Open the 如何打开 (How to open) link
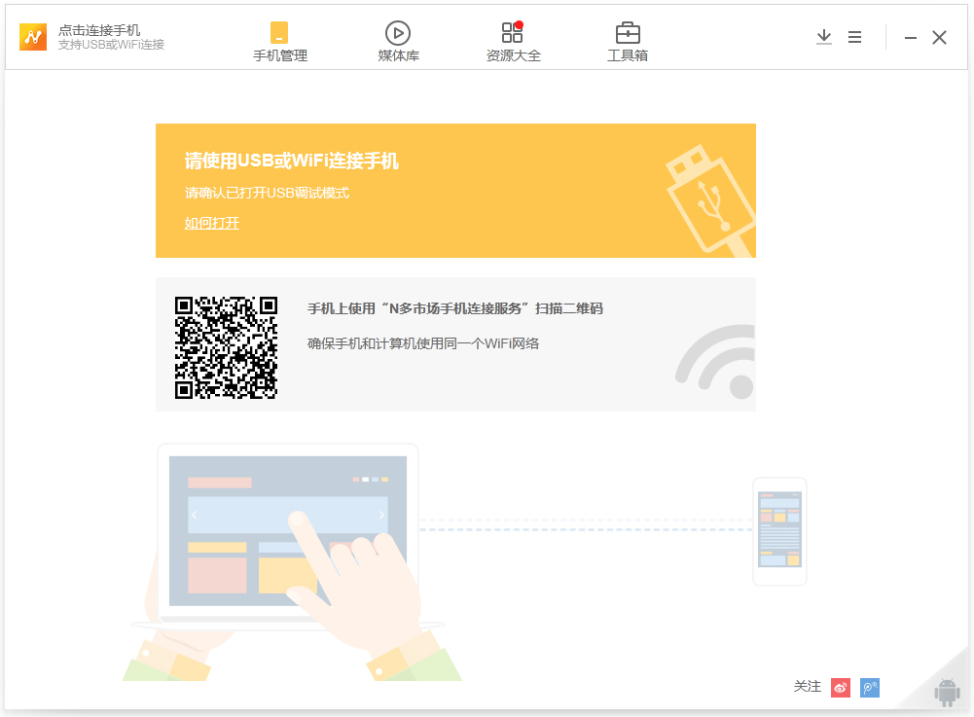The height and width of the screenshot is (717, 974). pos(211,223)
